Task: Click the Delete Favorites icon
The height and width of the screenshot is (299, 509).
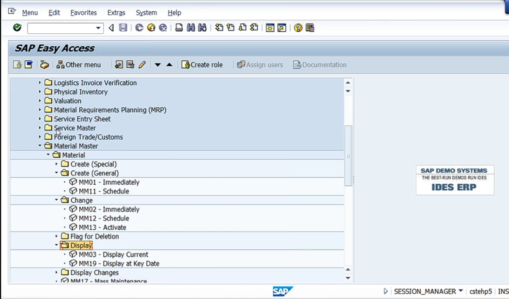Action: tap(130, 64)
